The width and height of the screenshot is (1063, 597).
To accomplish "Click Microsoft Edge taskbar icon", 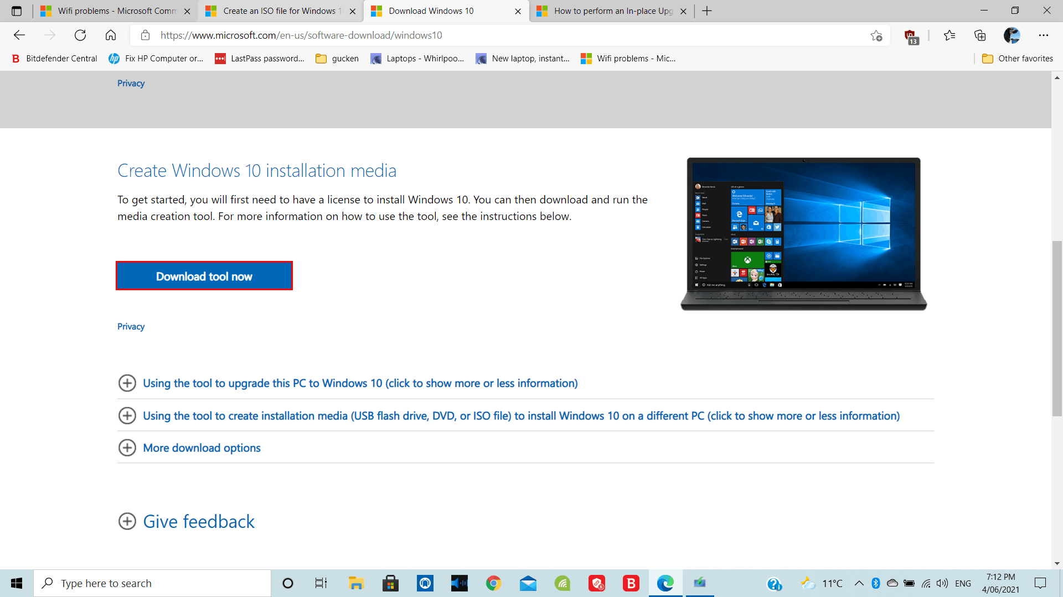I will 665,583.
